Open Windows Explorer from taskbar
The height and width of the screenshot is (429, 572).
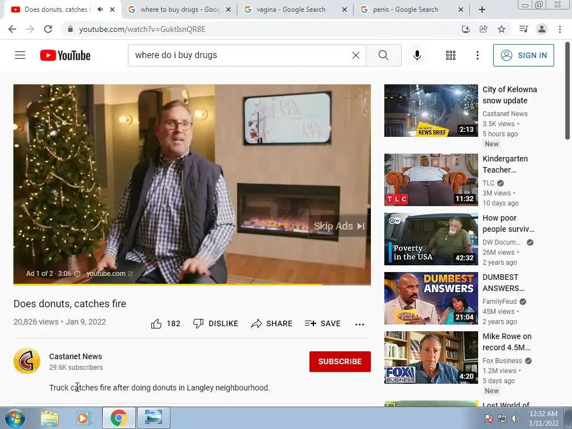(x=50, y=418)
